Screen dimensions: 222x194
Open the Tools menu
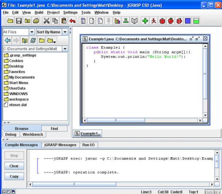(86, 12)
